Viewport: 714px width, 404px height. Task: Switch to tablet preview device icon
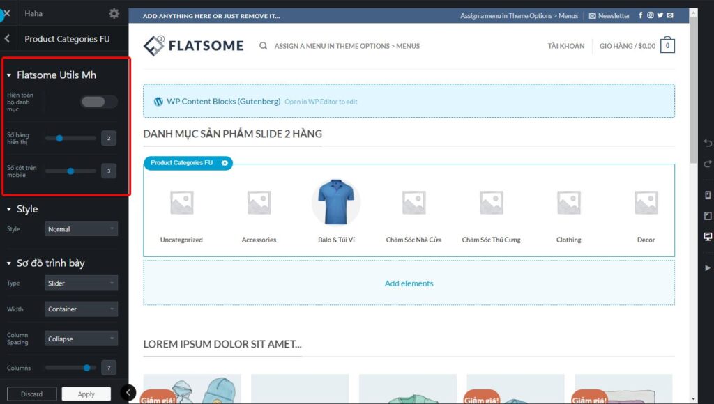tap(708, 216)
